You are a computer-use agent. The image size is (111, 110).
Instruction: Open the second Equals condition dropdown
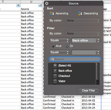(60, 52)
